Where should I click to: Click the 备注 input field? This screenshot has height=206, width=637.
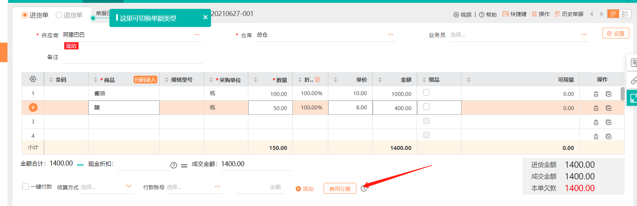pos(133,58)
